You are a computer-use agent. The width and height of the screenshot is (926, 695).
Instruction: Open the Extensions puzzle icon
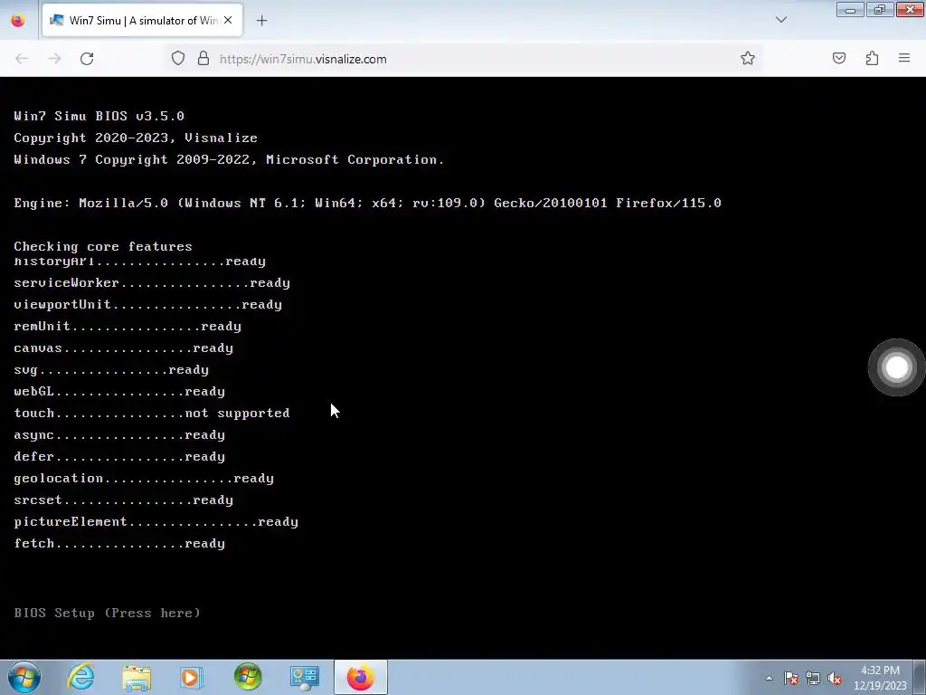872,58
